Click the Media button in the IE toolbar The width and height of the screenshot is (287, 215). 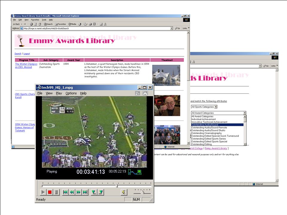[72, 24]
